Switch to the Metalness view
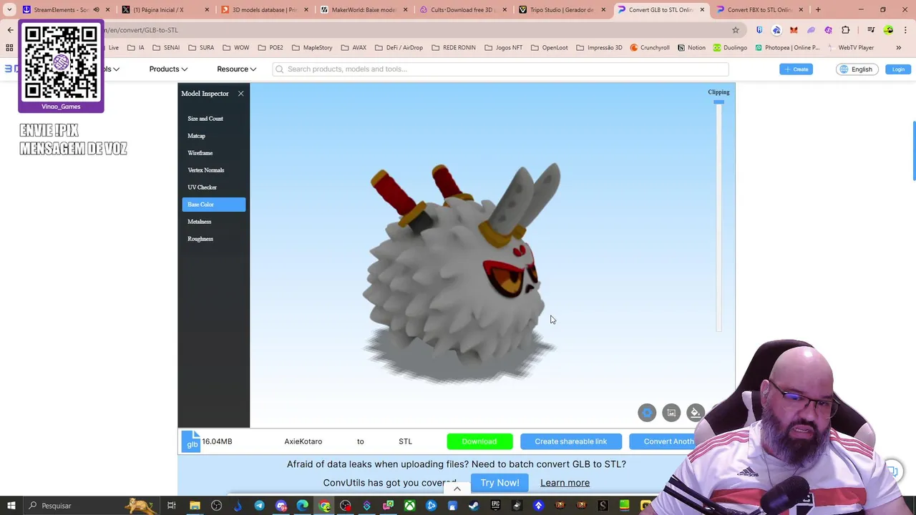 coord(200,222)
